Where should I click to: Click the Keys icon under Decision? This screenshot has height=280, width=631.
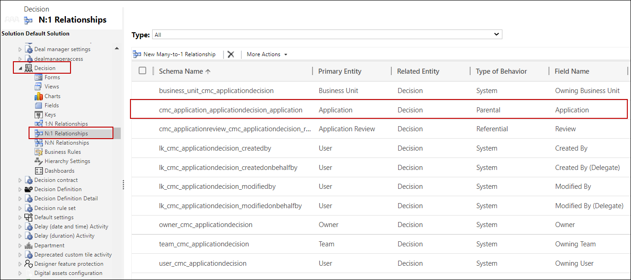tap(39, 115)
